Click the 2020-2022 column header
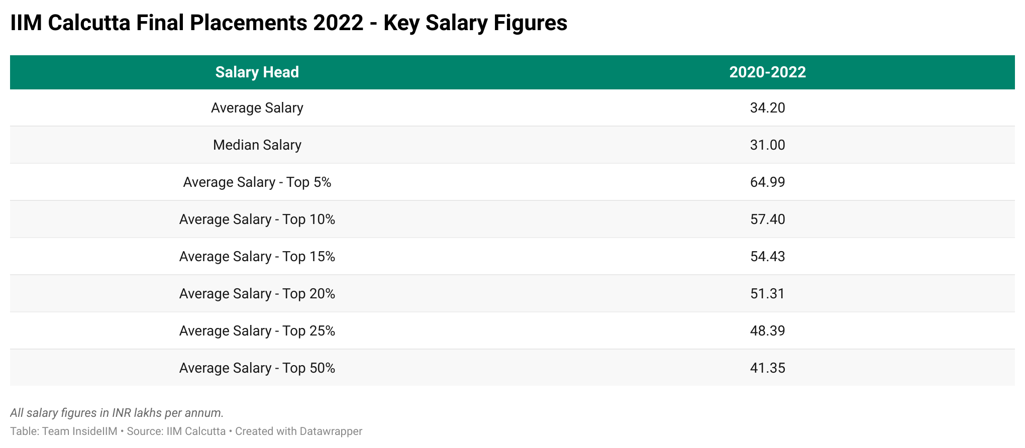The image size is (1025, 448). coord(767,72)
